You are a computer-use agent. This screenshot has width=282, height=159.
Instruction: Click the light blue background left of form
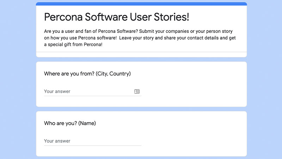pyautogui.click(x=18, y=79)
